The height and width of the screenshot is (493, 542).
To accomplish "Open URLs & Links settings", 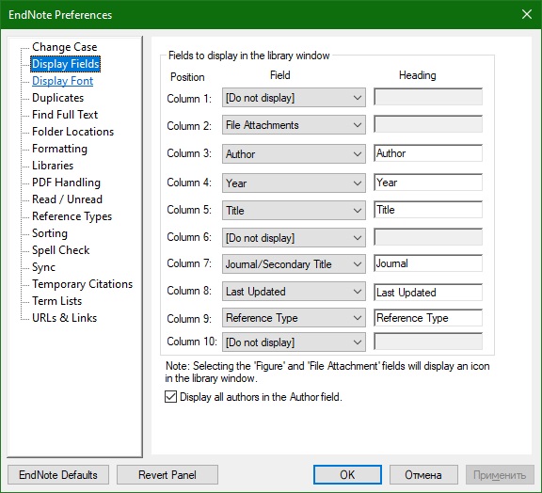I will (64, 318).
